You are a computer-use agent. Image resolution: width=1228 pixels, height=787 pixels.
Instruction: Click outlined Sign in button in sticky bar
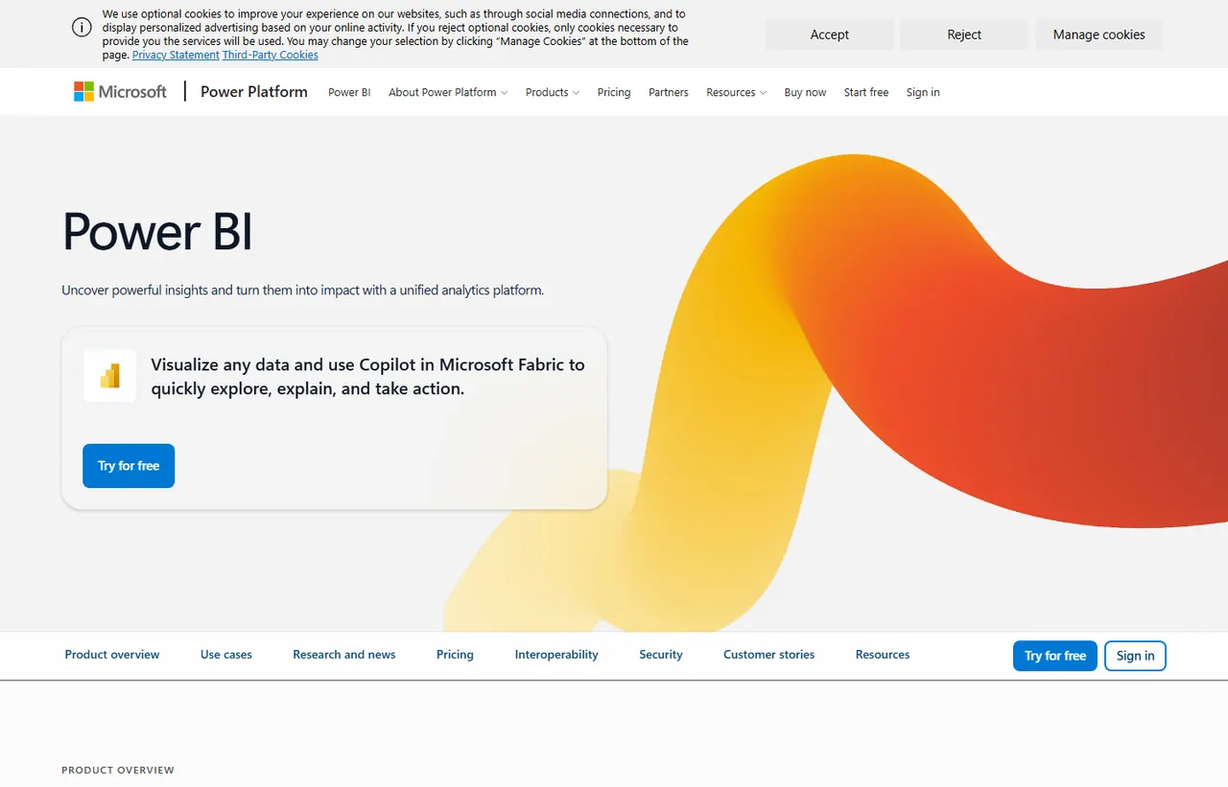1135,656
